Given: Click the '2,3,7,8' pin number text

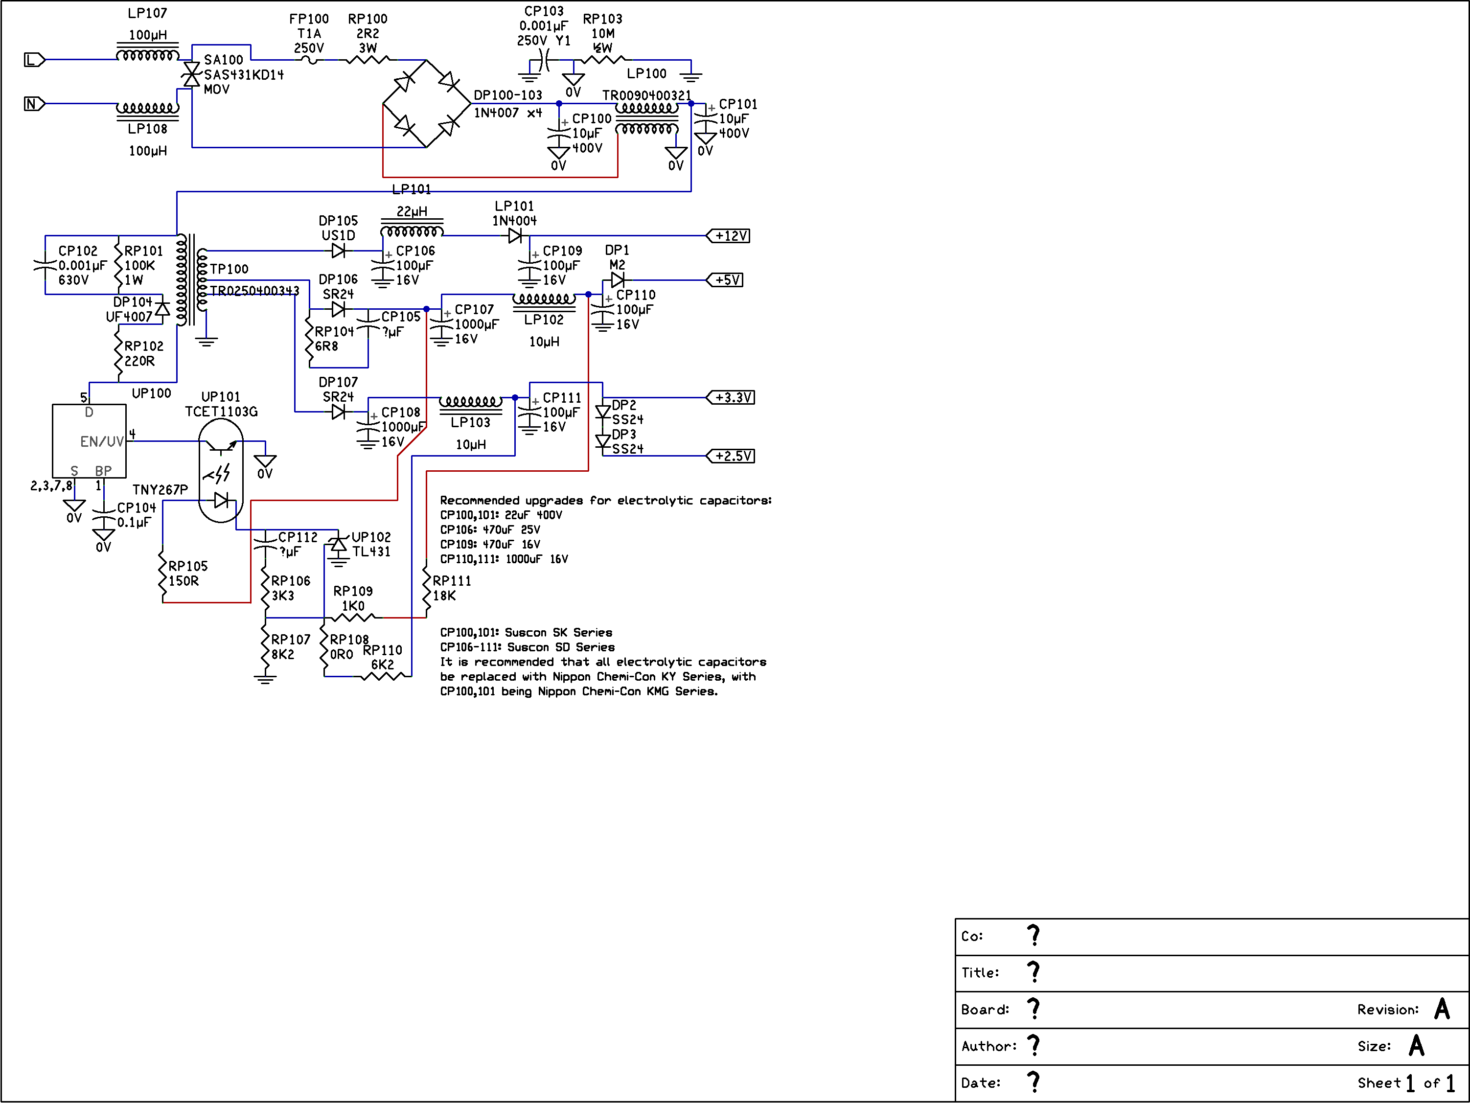Looking at the screenshot, I should click(x=51, y=486).
